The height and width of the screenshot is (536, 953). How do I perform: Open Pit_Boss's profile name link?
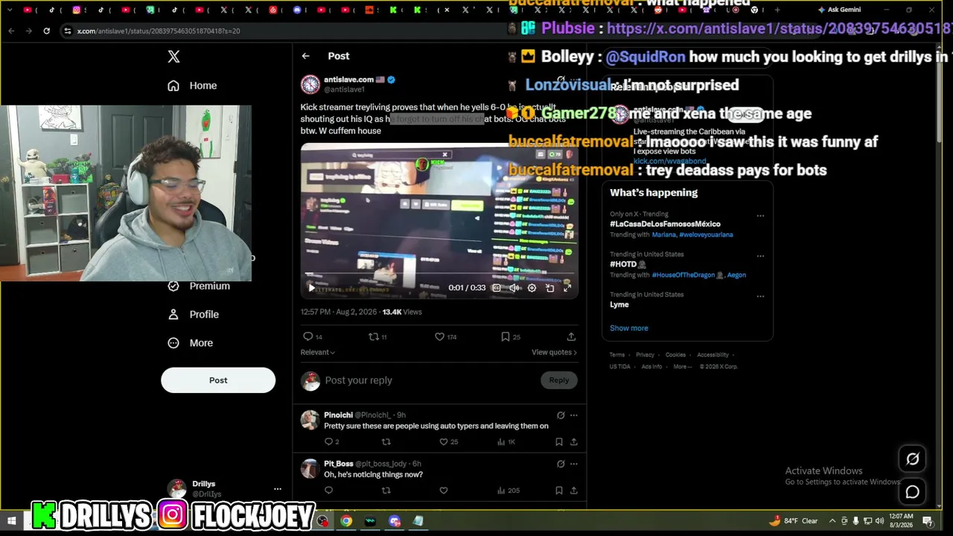point(339,464)
